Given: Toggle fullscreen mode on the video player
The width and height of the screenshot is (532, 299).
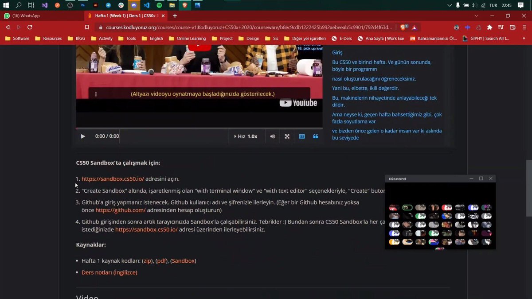Looking at the screenshot, I should point(287,136).
